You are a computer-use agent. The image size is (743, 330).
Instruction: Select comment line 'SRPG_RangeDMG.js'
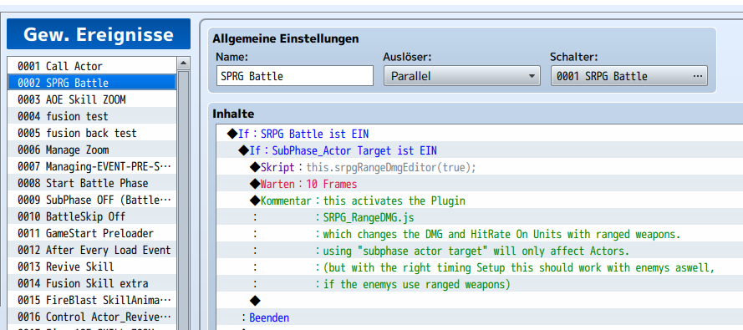click(480, 217)
